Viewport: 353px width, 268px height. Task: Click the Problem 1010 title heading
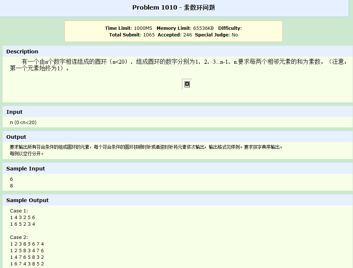[x=174, y=7]
